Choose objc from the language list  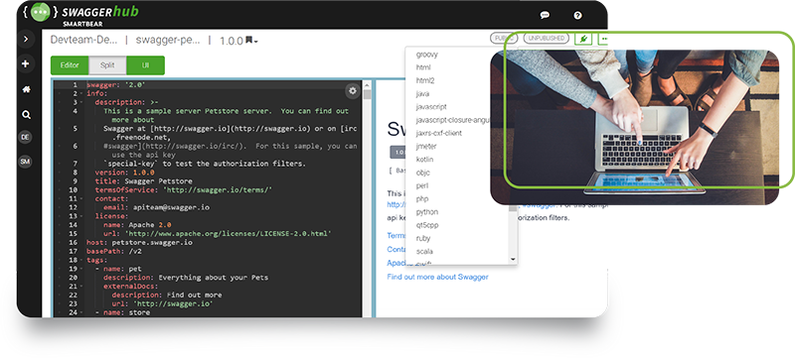click(423, 173)
